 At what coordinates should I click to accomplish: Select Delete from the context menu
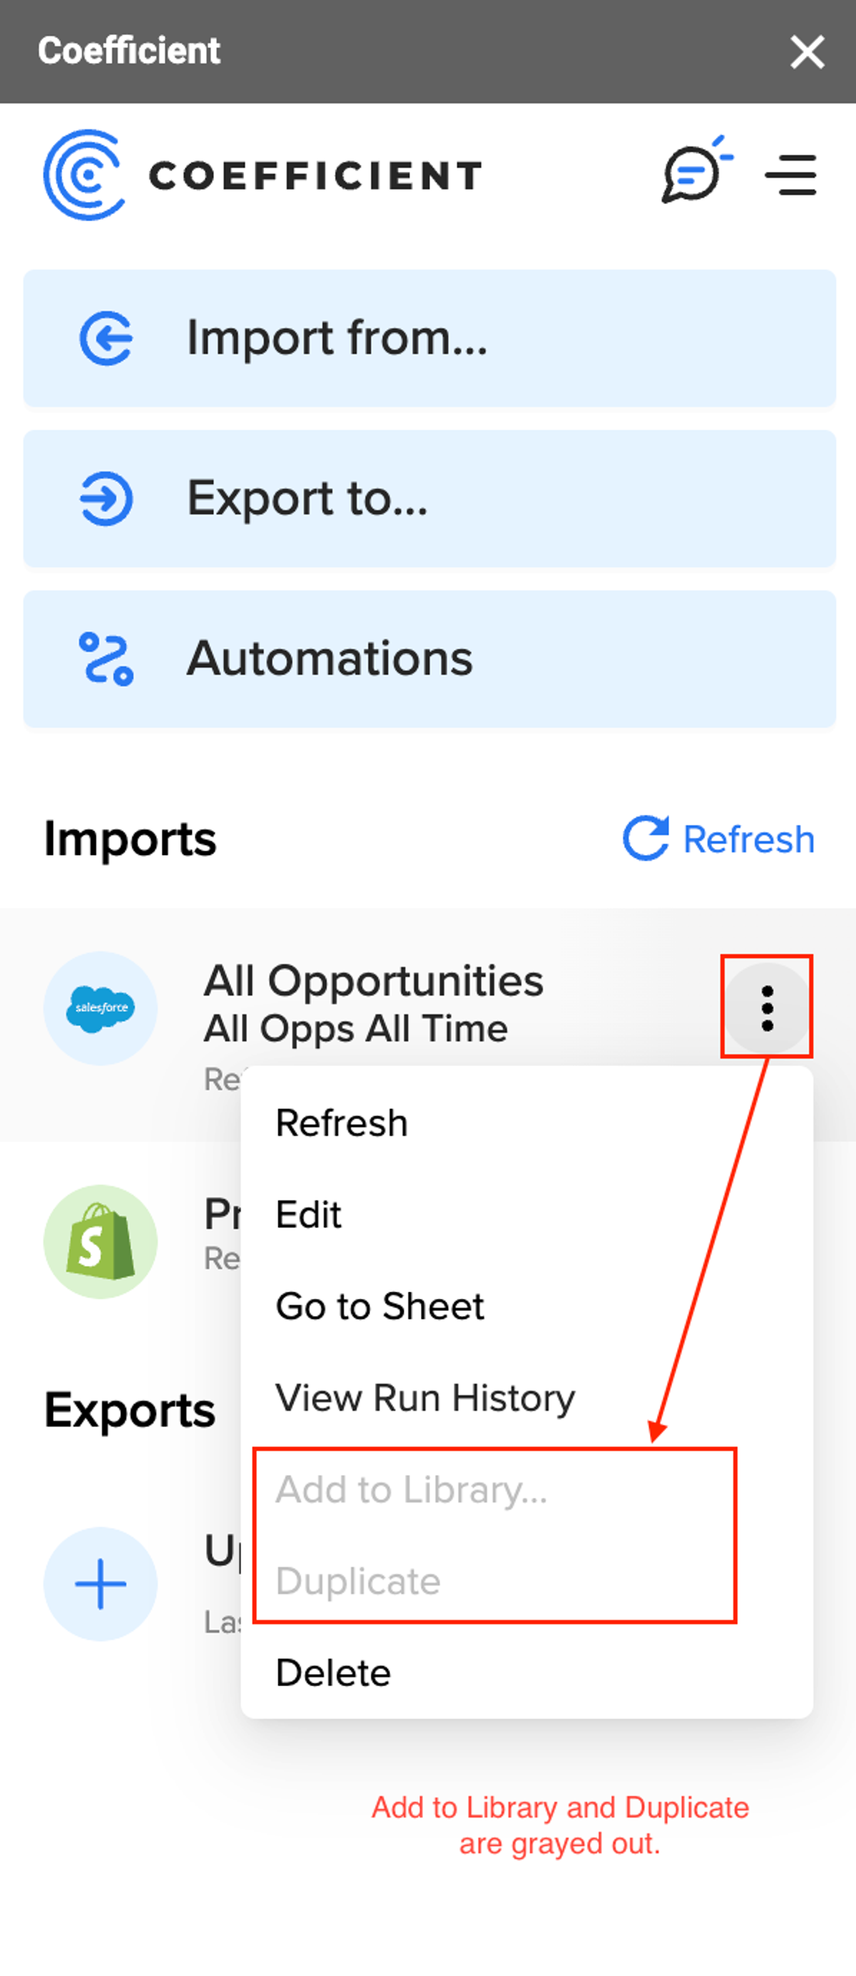(x=527, y=1672)
